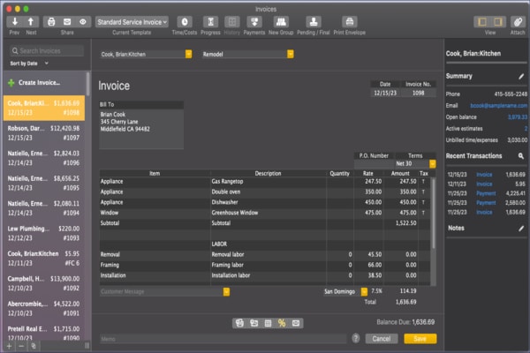Select Robson invoice #1097
The height and width of the screenshot is (353, 530).
[43, 133]
